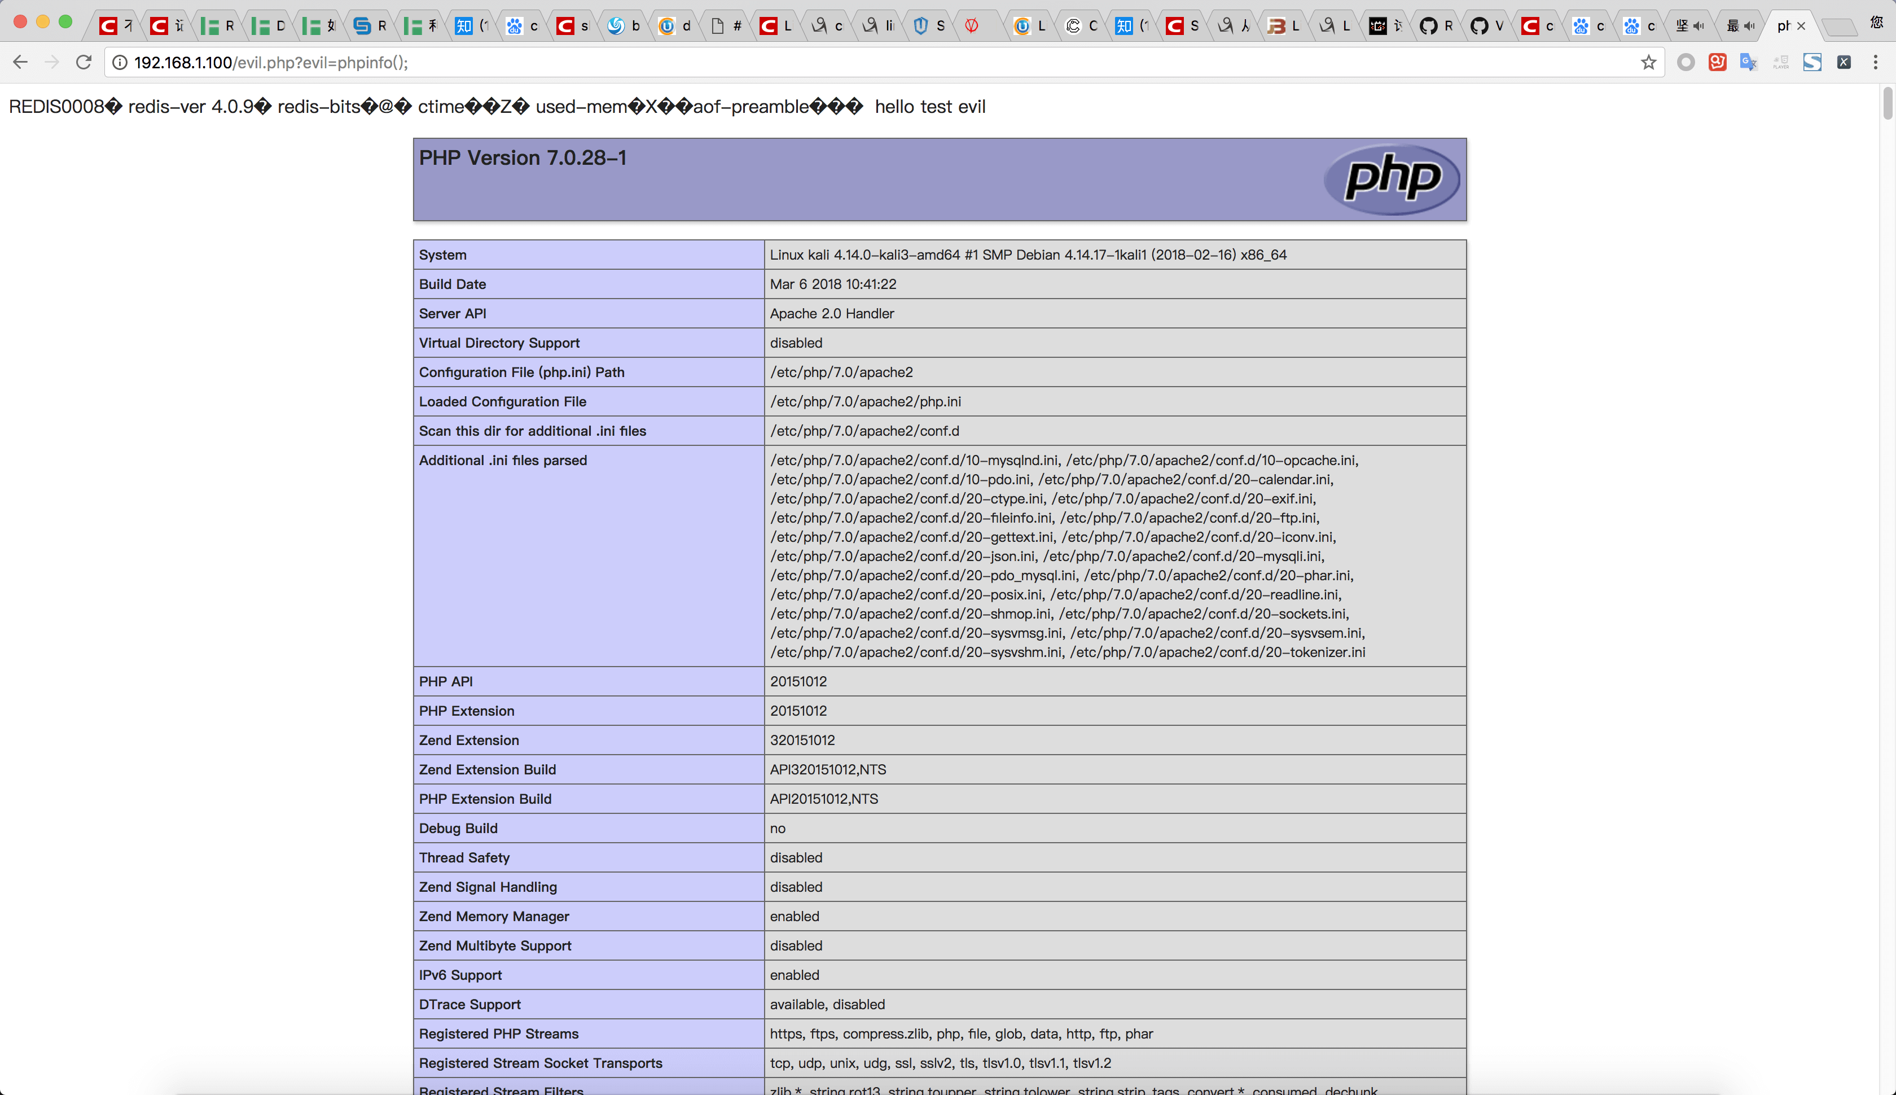Open the grey circle extension icon
The width and height of the screenshot is (1896, 1095).
[1686, 63]
